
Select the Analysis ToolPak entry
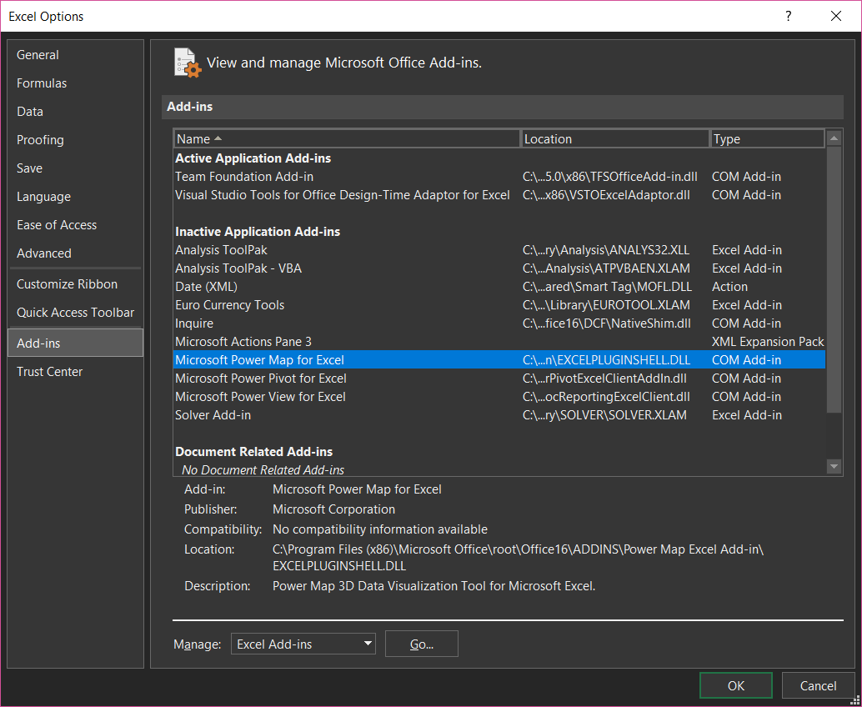click(x=221, y=250)
